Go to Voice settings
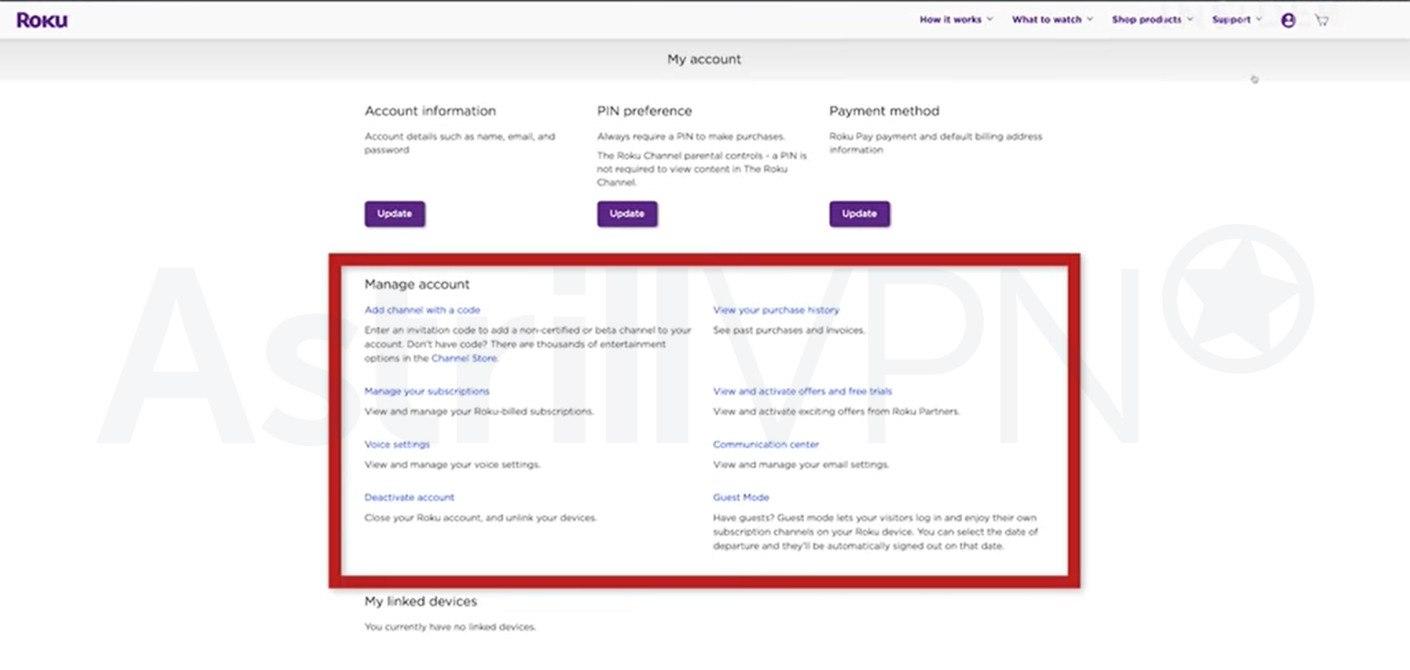This screenshot has height=670, width=1410. (x=397, y=444)
